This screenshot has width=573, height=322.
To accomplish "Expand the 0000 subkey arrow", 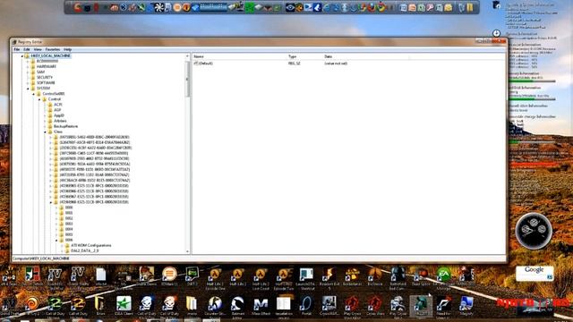I will tap(56, 208).
